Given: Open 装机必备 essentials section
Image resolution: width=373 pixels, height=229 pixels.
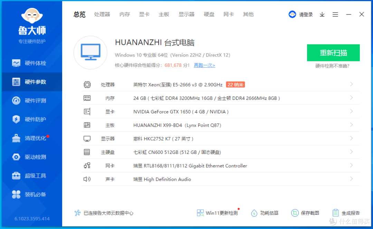Looking at the screenshot, I should (x=32, y=194).
